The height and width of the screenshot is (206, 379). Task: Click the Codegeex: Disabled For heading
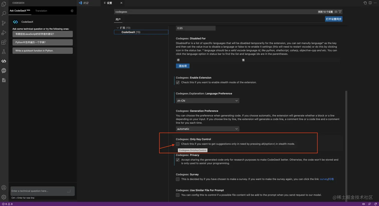[x=191, y=38]
